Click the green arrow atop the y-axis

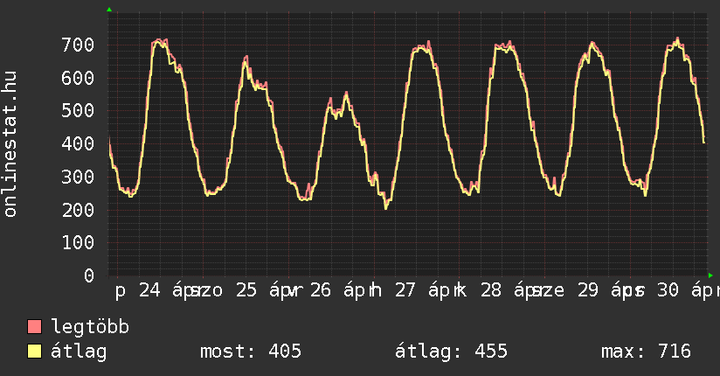[109, 10]
